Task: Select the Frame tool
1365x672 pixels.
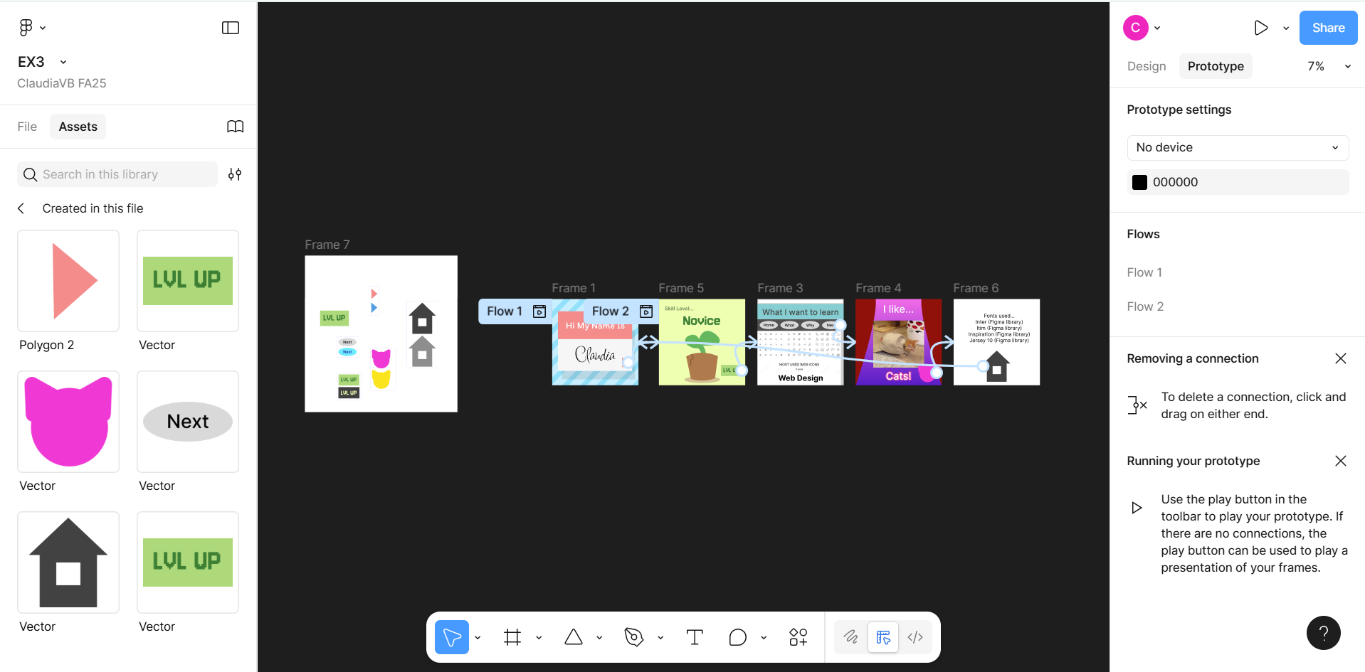Action: 512,637
